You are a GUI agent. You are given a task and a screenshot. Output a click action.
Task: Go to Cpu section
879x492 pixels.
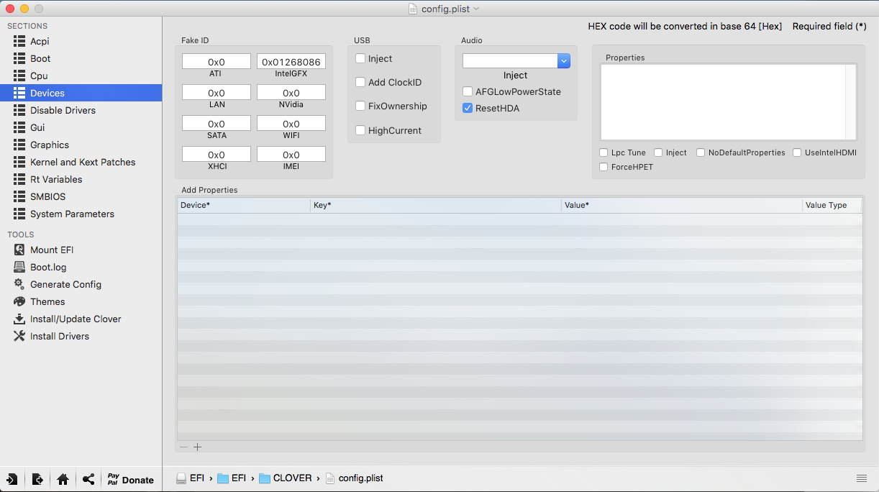click(81, 76)
